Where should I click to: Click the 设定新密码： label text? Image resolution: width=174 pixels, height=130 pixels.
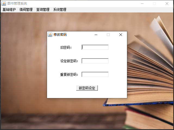coord(69,61)
